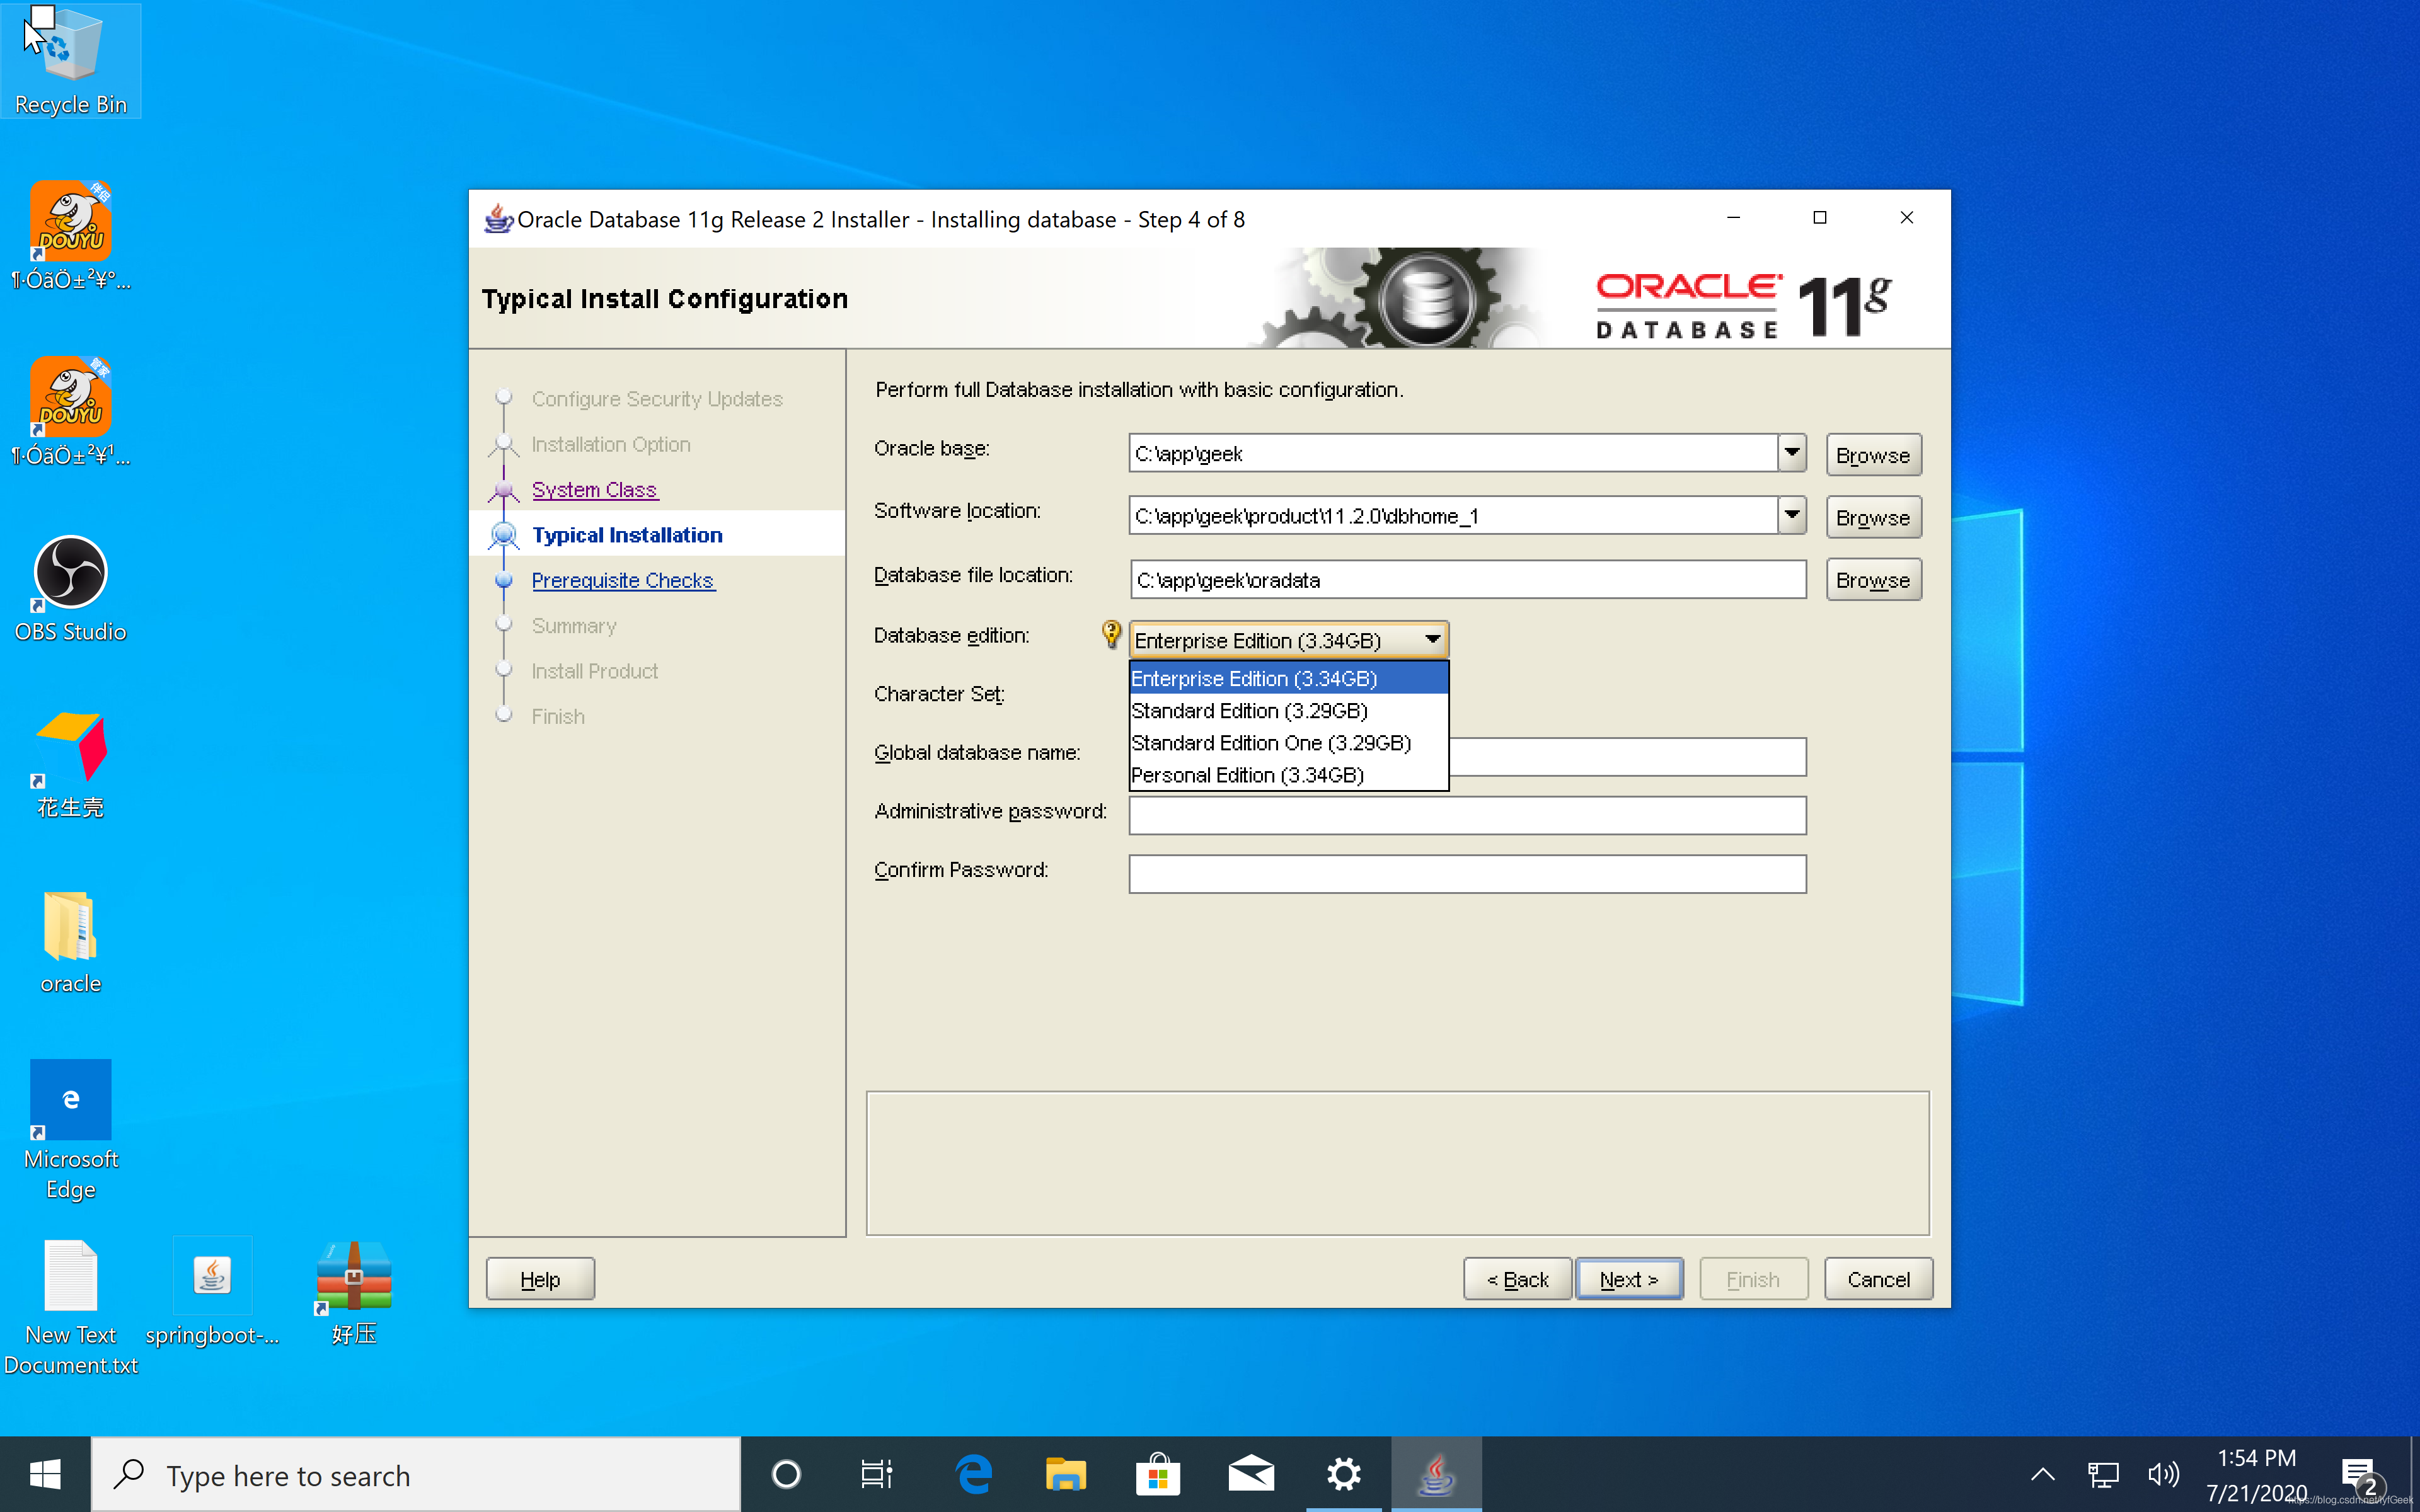This screenshot has height=1512, width=2420.
Task: Go to System Class step link
Action: pyautogui.click(x=594, y=489)
